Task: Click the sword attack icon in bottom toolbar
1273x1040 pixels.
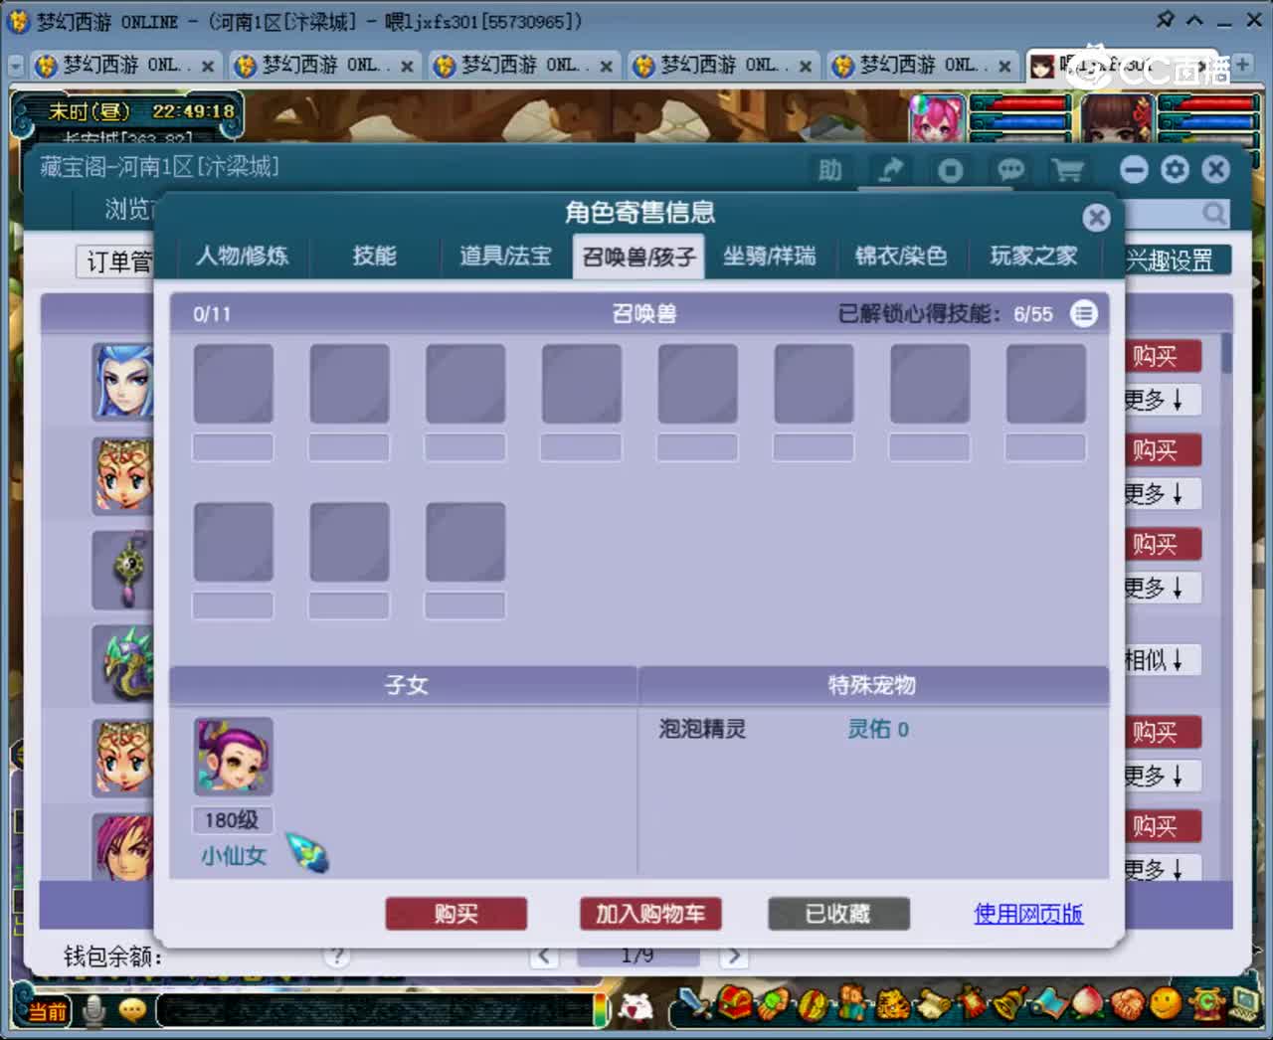Action: coord(696,1003)
